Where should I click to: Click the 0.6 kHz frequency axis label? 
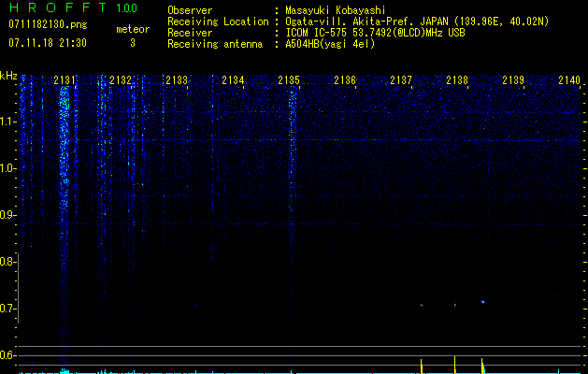click(7, 355)
